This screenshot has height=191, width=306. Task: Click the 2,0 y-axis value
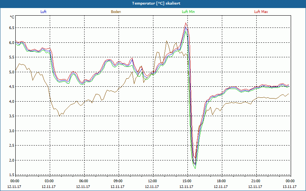pyautogui.click(x=12, y=160)
